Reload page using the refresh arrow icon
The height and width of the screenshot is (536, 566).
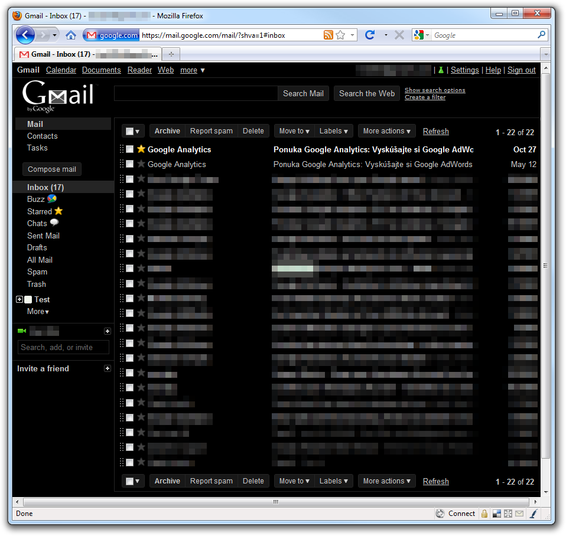tap(370, 35)
